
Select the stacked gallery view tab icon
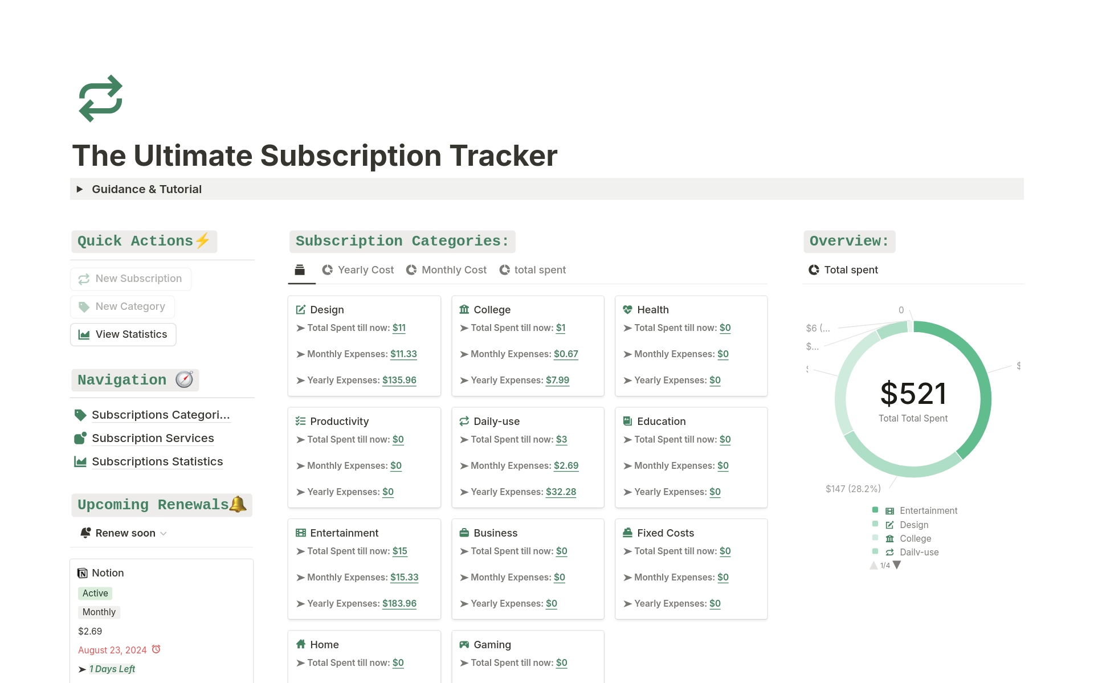tap(300, 270)
